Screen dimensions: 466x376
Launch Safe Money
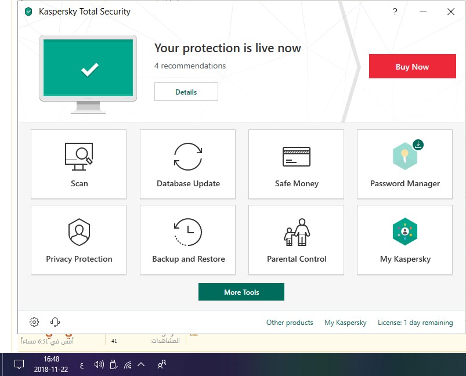point(296,164)
